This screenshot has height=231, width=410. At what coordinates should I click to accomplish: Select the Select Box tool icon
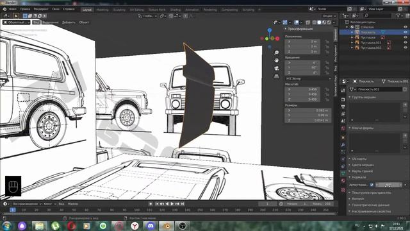click(x=16, y=16)
